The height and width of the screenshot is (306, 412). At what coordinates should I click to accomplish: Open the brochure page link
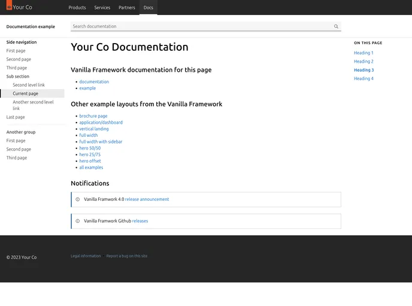93,116
